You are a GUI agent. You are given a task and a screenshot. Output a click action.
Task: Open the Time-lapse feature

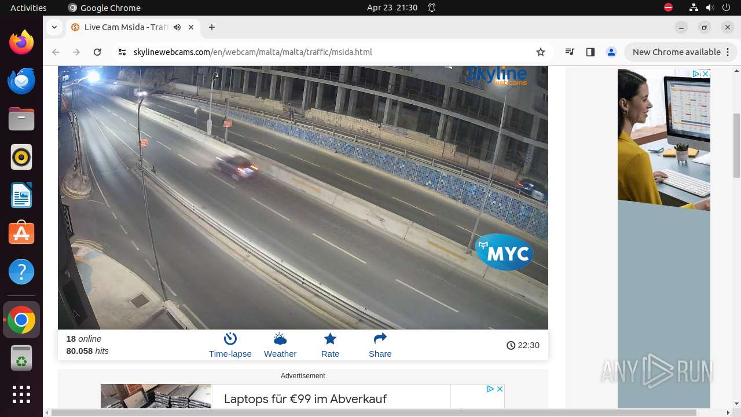[x=230, y=345]
